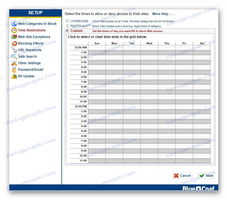
Task: Select the Custom radio button
Action: [67, 31]
